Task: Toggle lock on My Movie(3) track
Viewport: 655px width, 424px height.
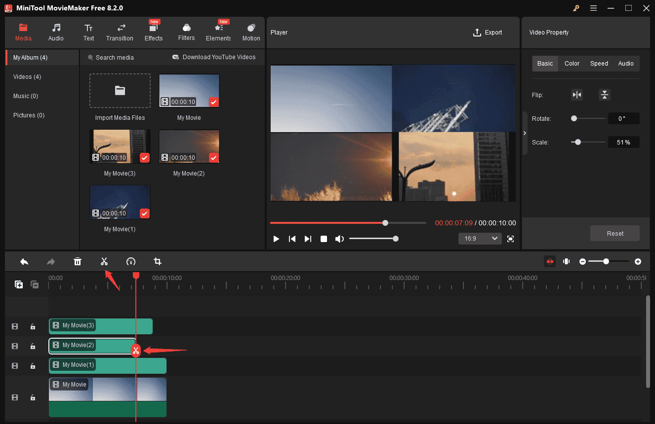Action: pos(33,326)
